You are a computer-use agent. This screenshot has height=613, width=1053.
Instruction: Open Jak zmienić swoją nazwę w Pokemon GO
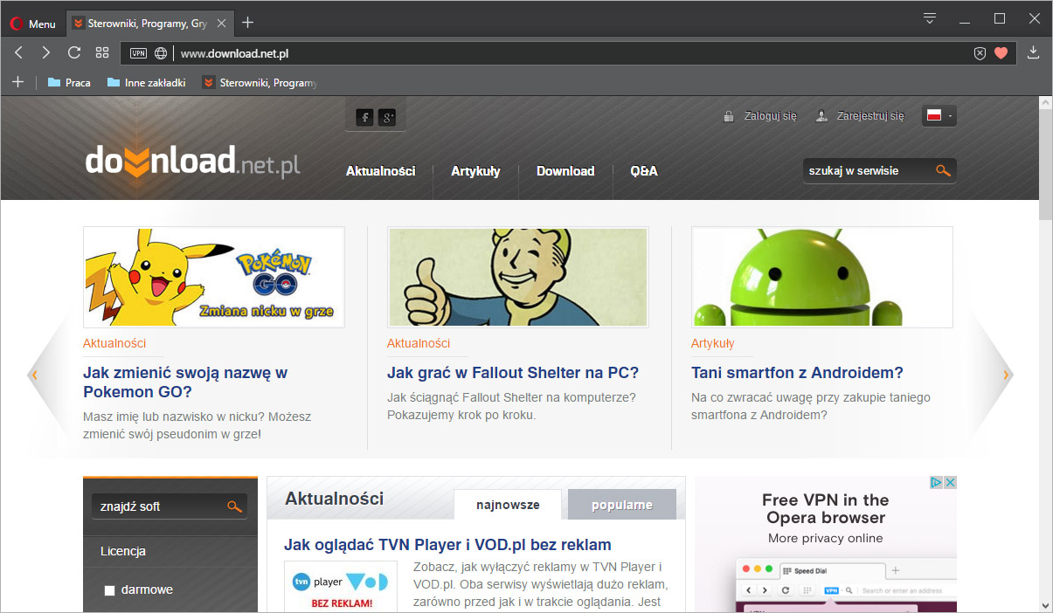(185, 382)
